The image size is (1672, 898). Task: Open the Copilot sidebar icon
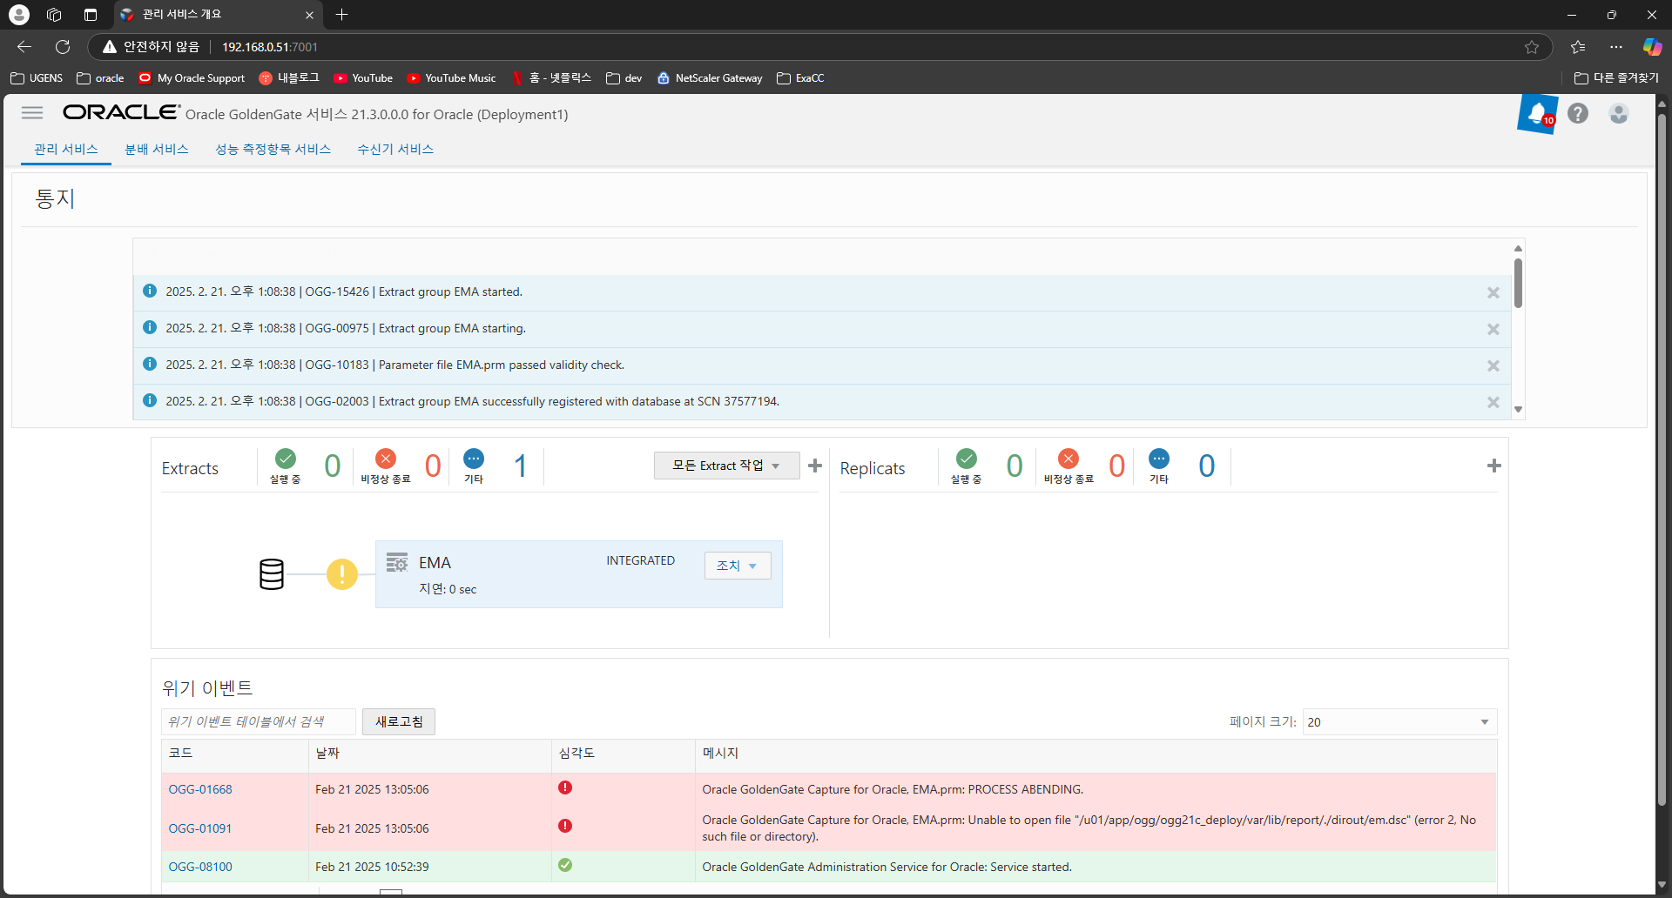(x=1652, y=47)
